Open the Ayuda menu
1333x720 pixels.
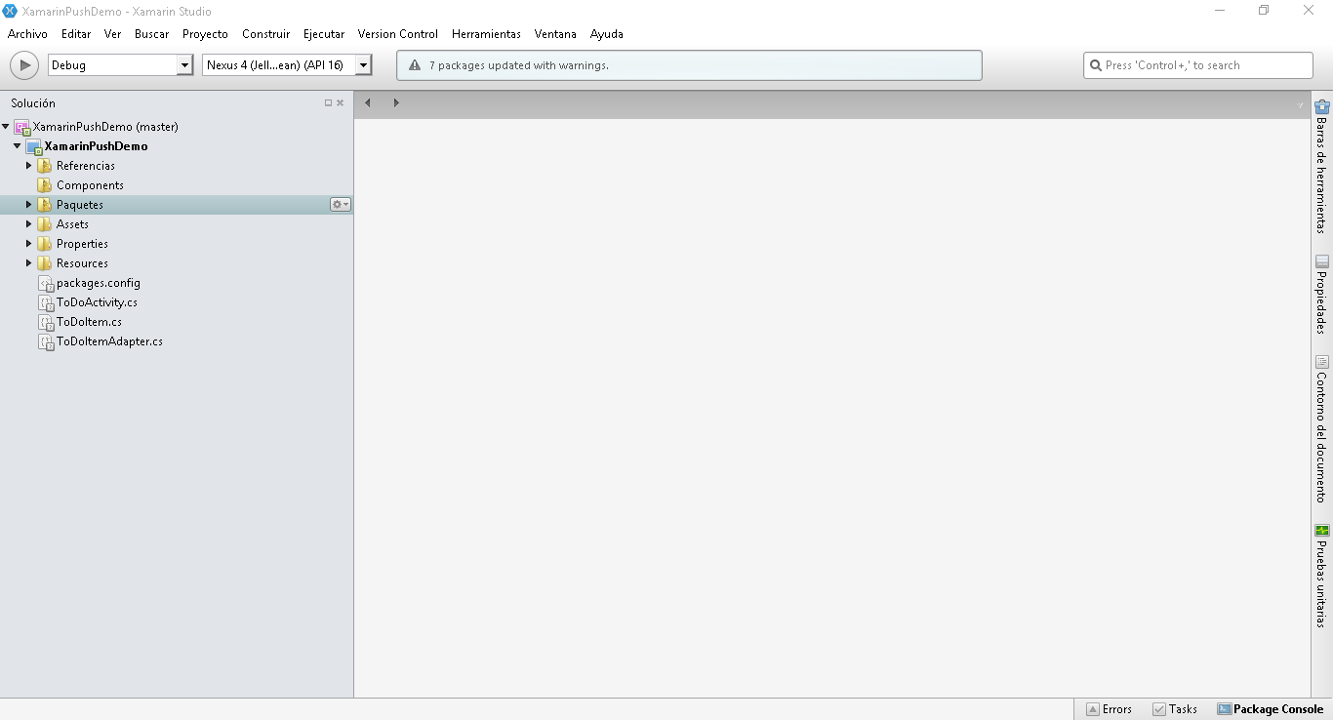click(607, 33)
